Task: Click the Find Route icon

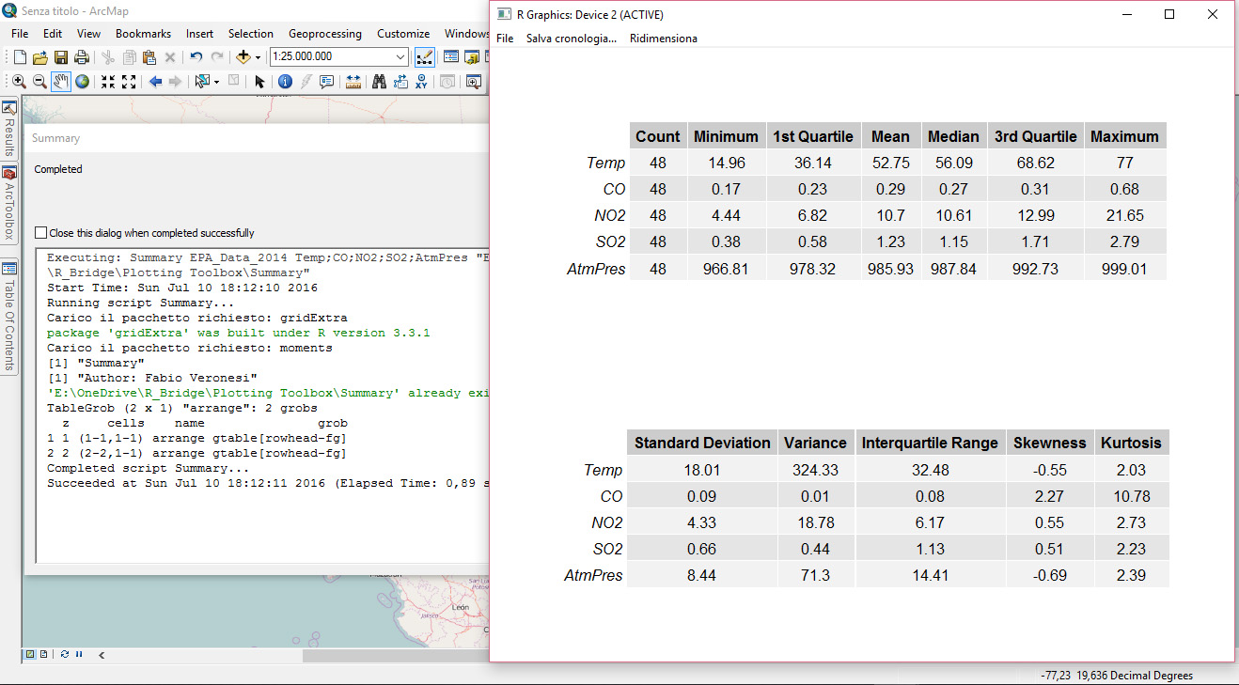Action: [400, 82]
